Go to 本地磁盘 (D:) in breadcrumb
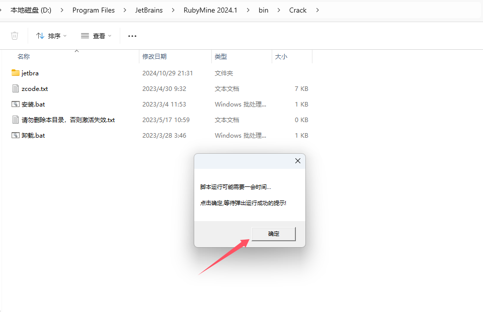 (31, 10)
